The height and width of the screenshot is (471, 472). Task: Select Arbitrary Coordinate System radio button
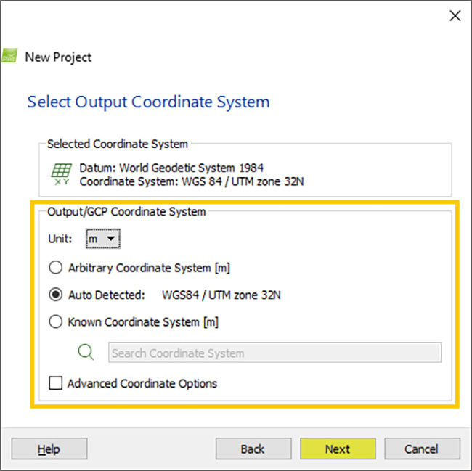point(56,267)
